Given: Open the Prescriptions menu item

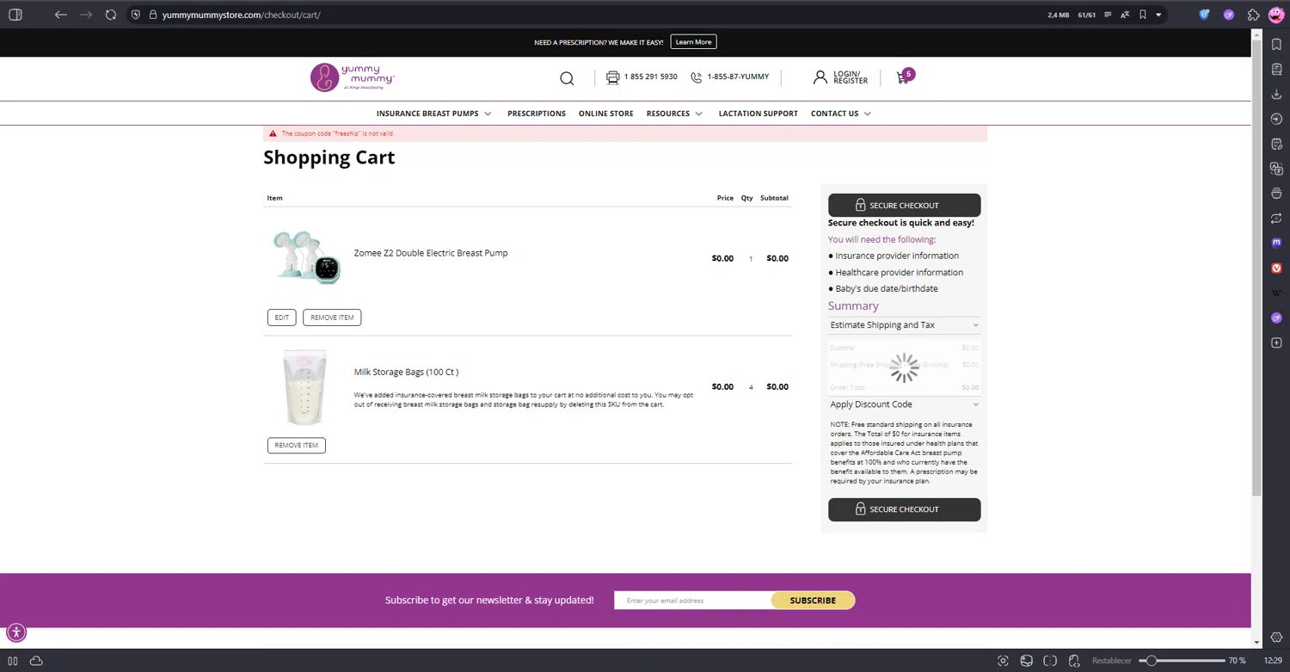Looking at the screenshot, I should click(537, 114).
